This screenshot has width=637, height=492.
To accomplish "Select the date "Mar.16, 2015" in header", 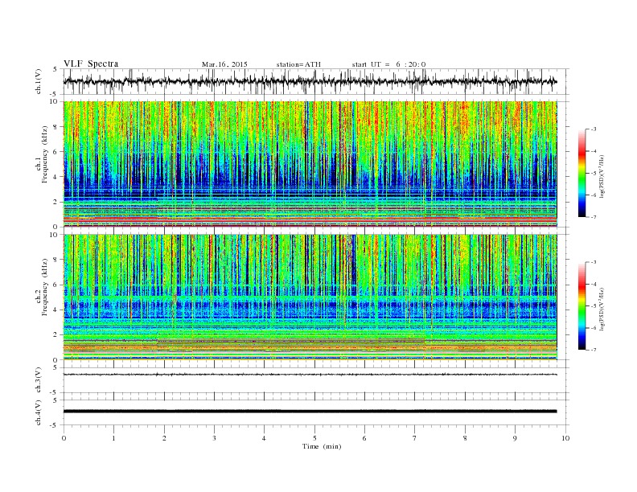I will [224, 64].
